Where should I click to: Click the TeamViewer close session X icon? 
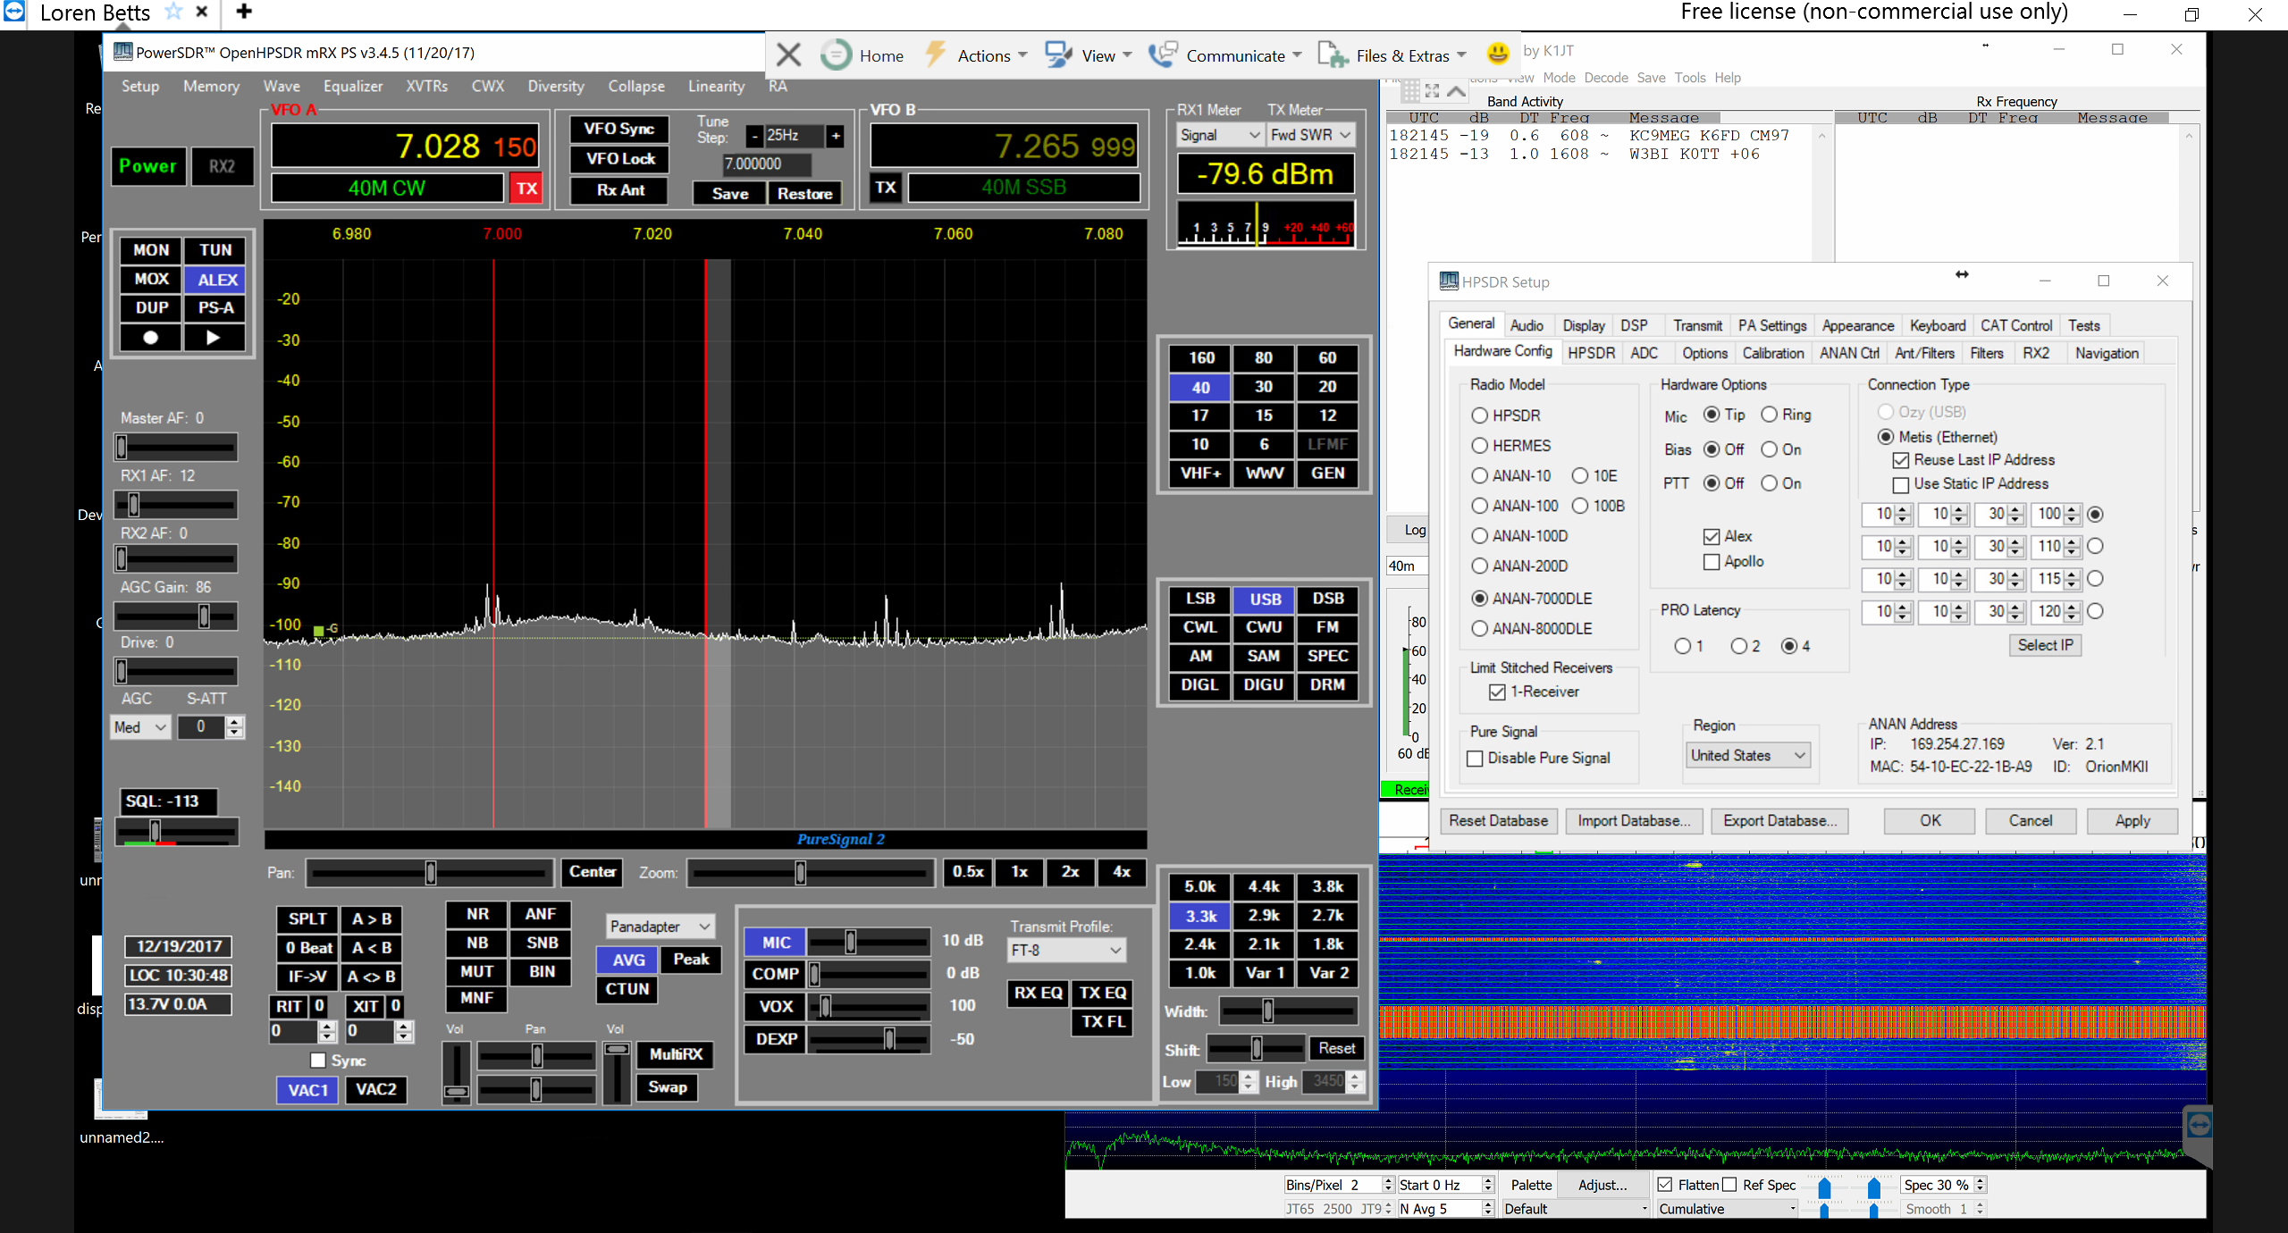(x=788, y=55)
